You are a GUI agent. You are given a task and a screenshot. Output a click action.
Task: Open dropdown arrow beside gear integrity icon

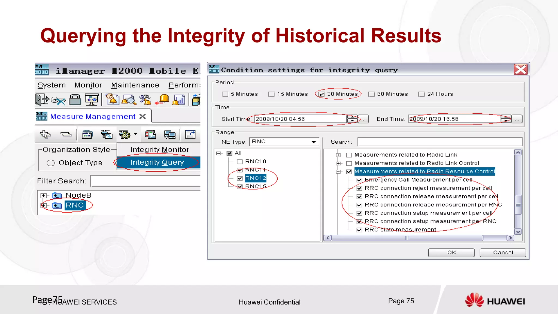tap(135, 134)
